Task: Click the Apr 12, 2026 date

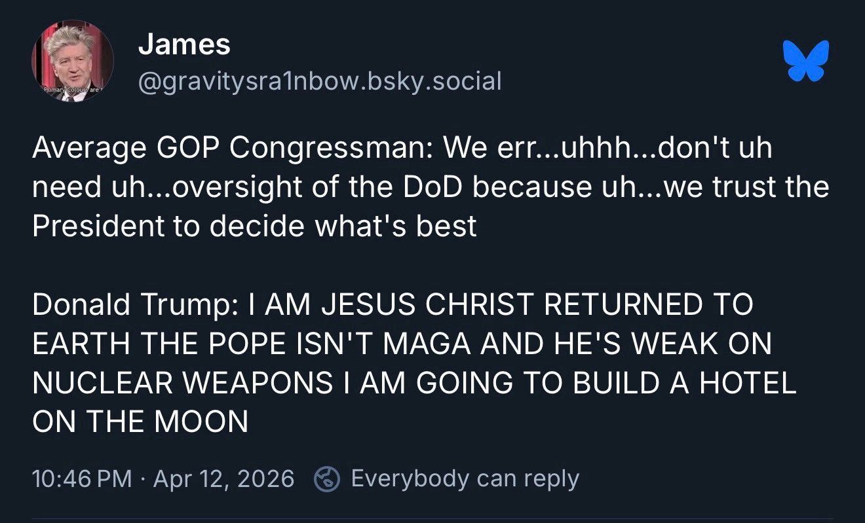Action: pos(223,479)
